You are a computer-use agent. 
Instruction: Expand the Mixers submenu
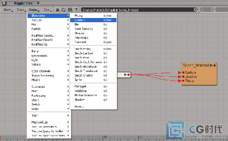coord(49,80)
